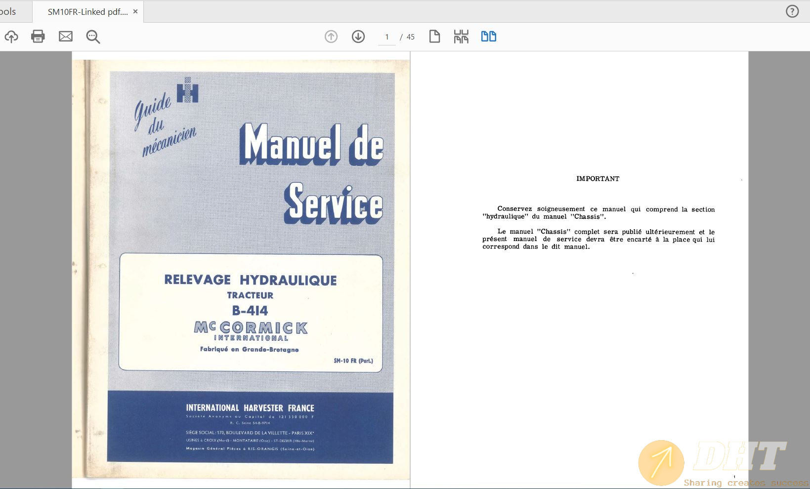Viewport: 810px width, 489px height.
Task: Click the "RELEVAGE HYDRAULIQUE" title text
Action: coord(251,280)
